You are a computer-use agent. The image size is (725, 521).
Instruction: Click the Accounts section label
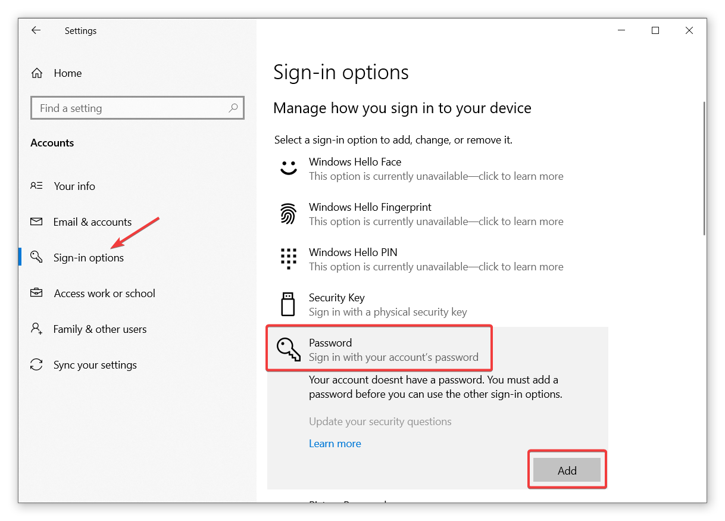point(52,143)
